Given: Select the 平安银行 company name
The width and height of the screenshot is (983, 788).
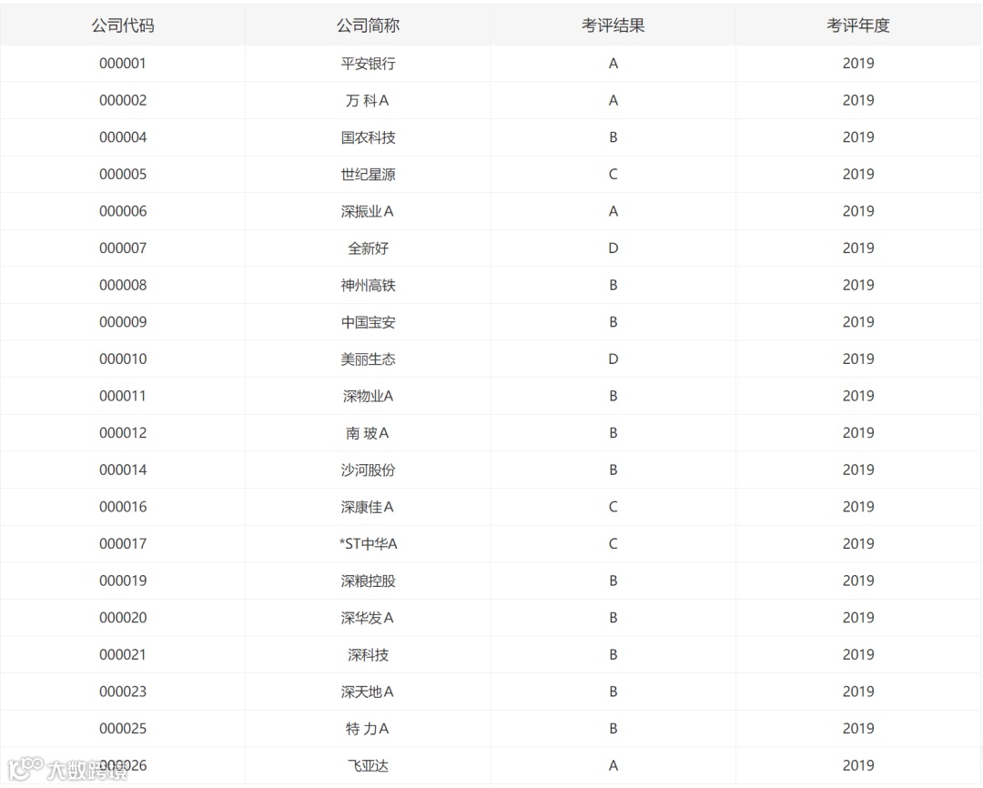Looking at the screenshot, I should click(368, 64).
